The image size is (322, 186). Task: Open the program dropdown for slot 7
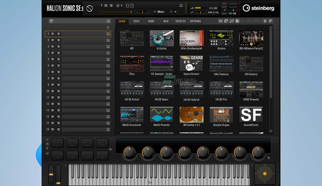pyautogui.click(x=108, y=72)
